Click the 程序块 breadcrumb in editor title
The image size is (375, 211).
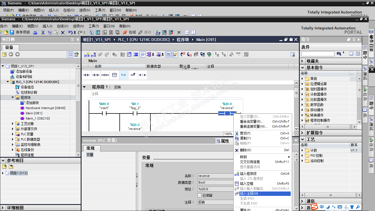183,40
